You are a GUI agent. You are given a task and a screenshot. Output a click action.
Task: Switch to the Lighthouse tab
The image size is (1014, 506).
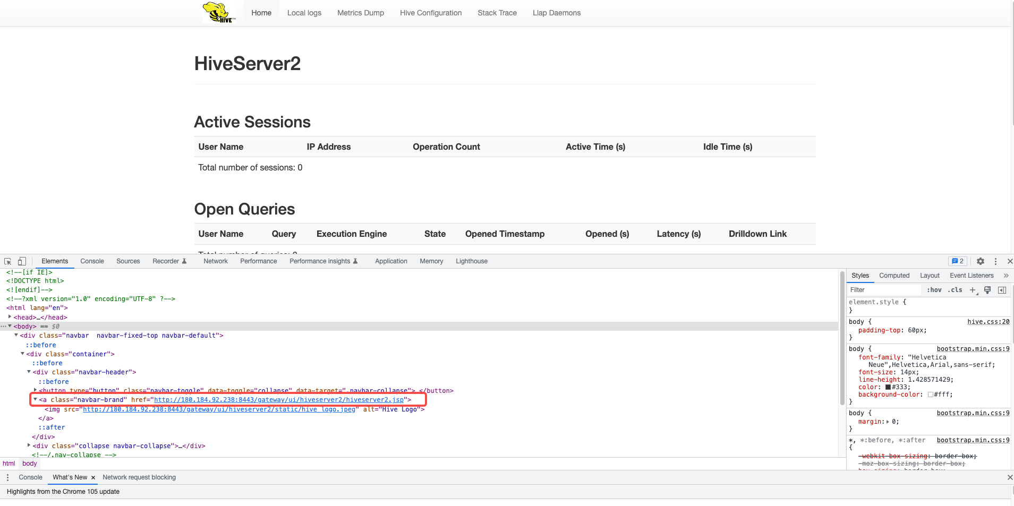click(472, 261)
